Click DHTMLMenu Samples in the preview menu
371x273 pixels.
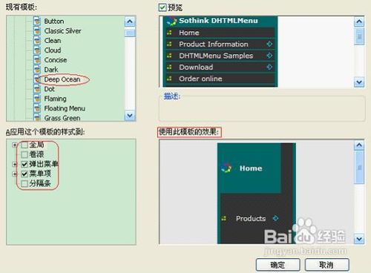[216, 56]
